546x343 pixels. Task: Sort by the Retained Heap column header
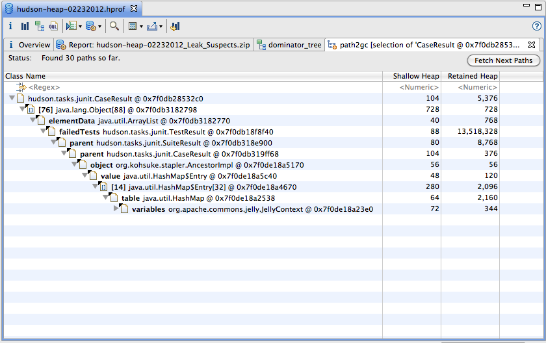[x=473, y=76]
